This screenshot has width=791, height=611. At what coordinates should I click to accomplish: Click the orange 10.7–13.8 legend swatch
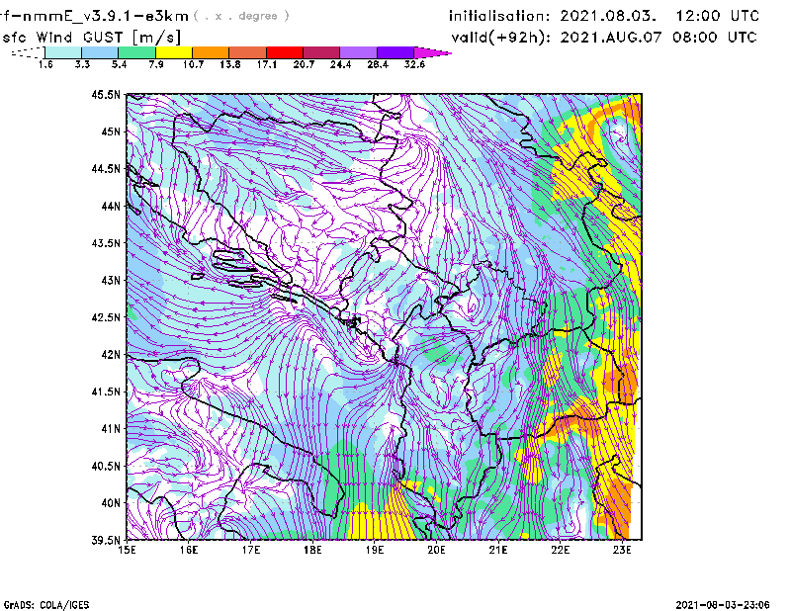tap(211, 52)
